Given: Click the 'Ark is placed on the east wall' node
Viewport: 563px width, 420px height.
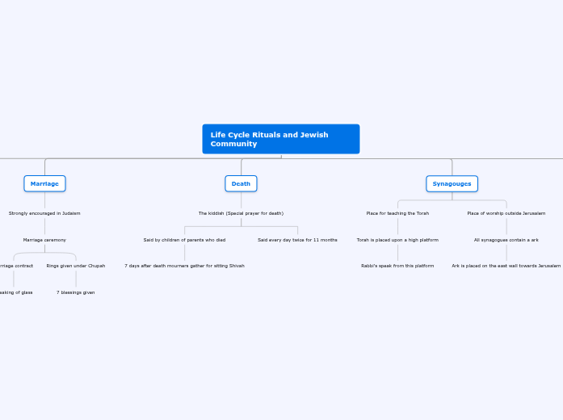Looking at the screenshot, I should coord(506,266).
